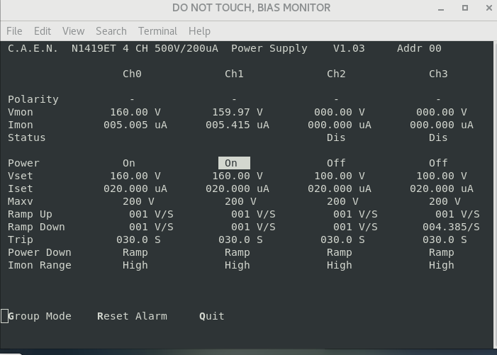Select Ch3 Imon Range High setting
Screen dimensions: 497x355
click(x=441, y=265)
